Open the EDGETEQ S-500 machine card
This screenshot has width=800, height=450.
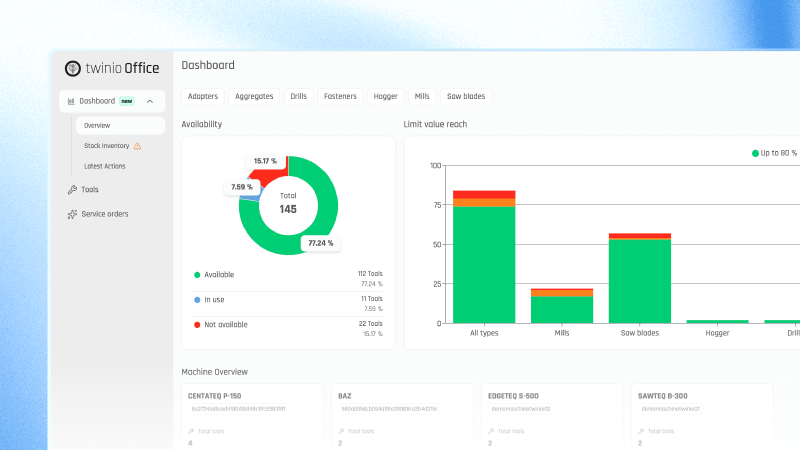point(552,417)
